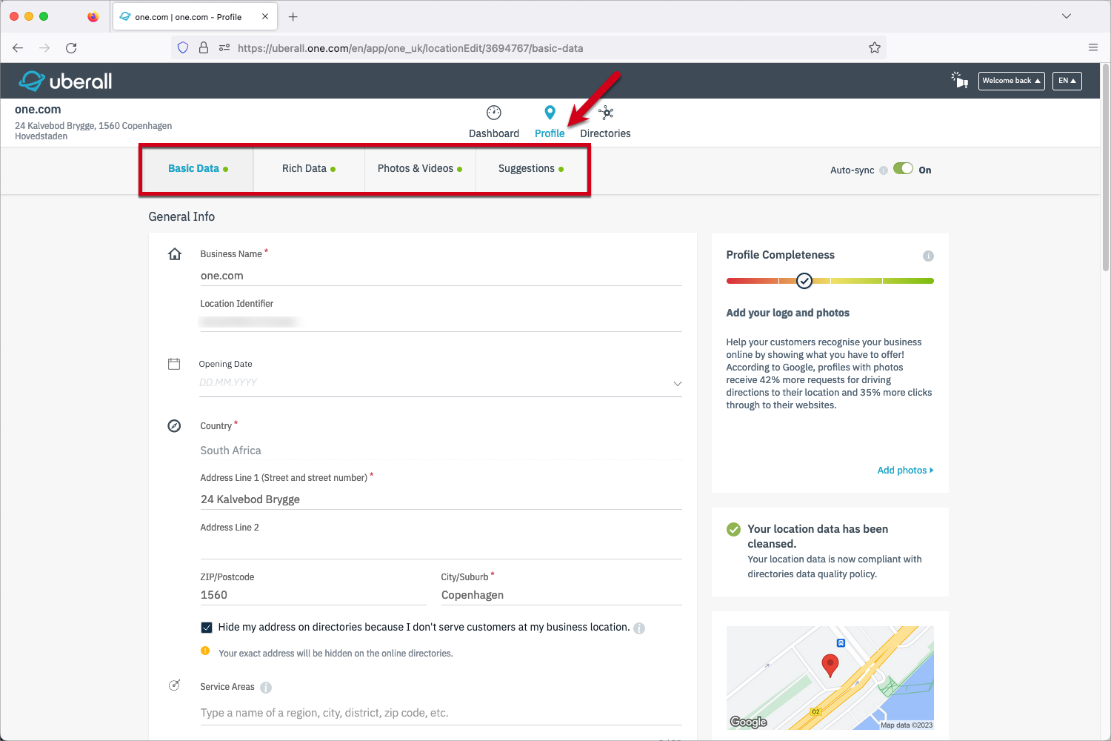1111x741 pixels.
Task: Uncheck the hide my address checkbox
Action: pos(207,628)
